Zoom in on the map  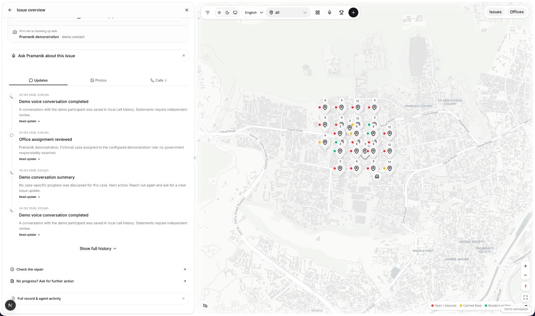(x=525, y=266)
